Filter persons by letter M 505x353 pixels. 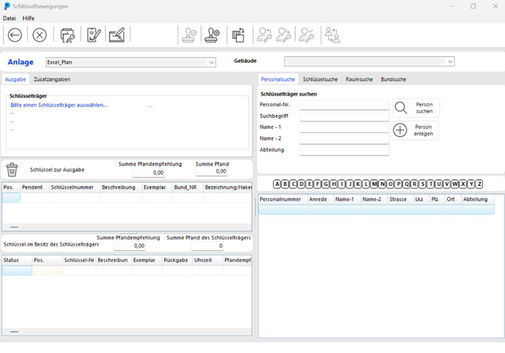(x=374, y=185)
